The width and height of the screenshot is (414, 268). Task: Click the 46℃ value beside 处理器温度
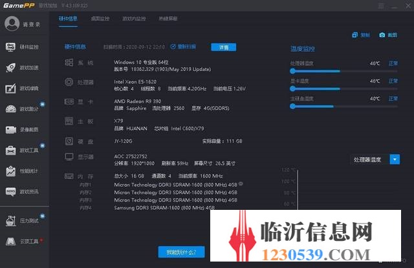pyautogui.click(x=375, y=63)
